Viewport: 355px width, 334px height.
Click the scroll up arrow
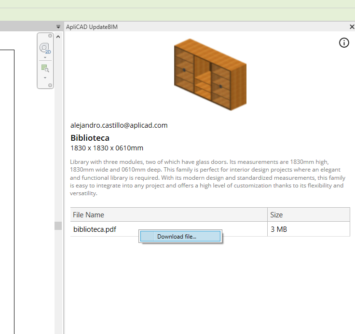click(58, 37)
